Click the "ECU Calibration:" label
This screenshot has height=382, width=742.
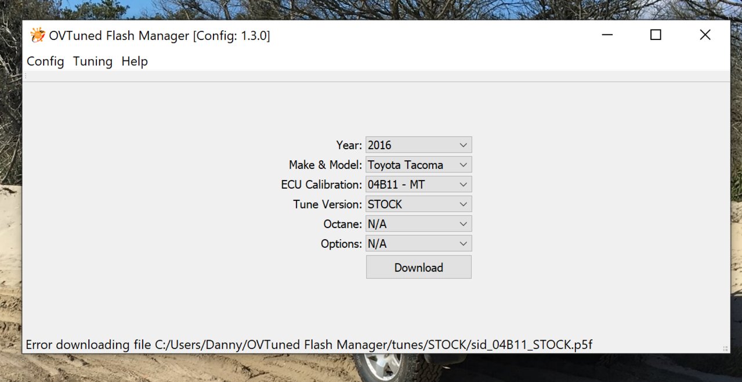pyautogui.click(x=321, y=185)
